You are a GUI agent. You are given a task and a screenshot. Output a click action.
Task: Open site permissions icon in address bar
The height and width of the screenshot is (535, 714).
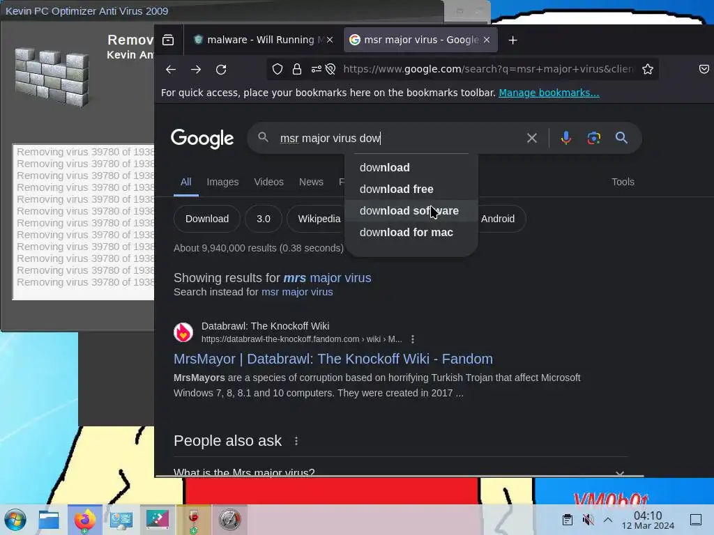pyautogui.click(x=317, y=69)
